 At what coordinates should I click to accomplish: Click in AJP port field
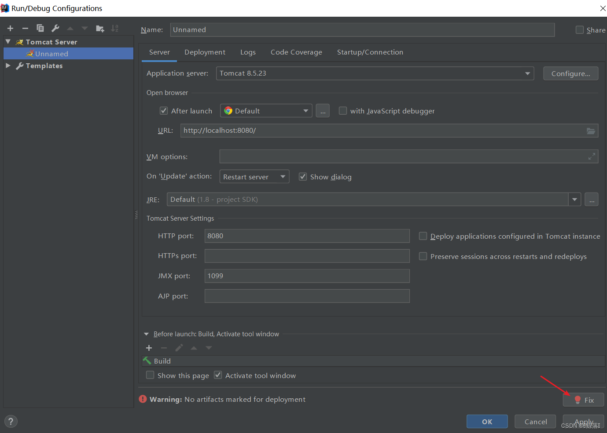pos(307,296)
